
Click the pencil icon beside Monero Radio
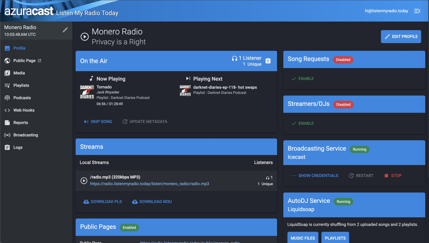click(x=65, y=30)
